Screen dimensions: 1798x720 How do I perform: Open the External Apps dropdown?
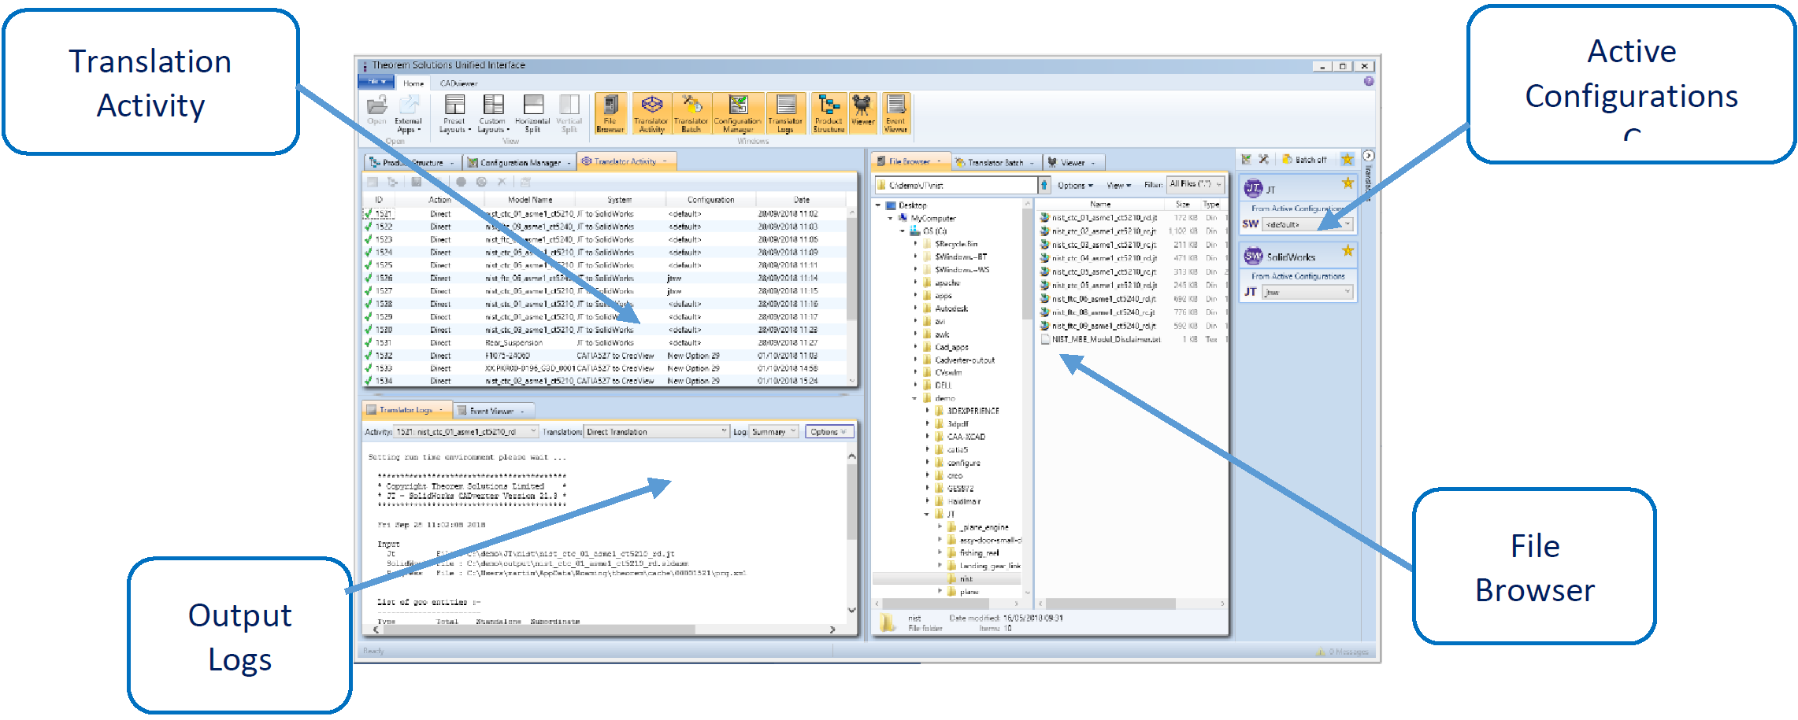click(x=409, y=113)
